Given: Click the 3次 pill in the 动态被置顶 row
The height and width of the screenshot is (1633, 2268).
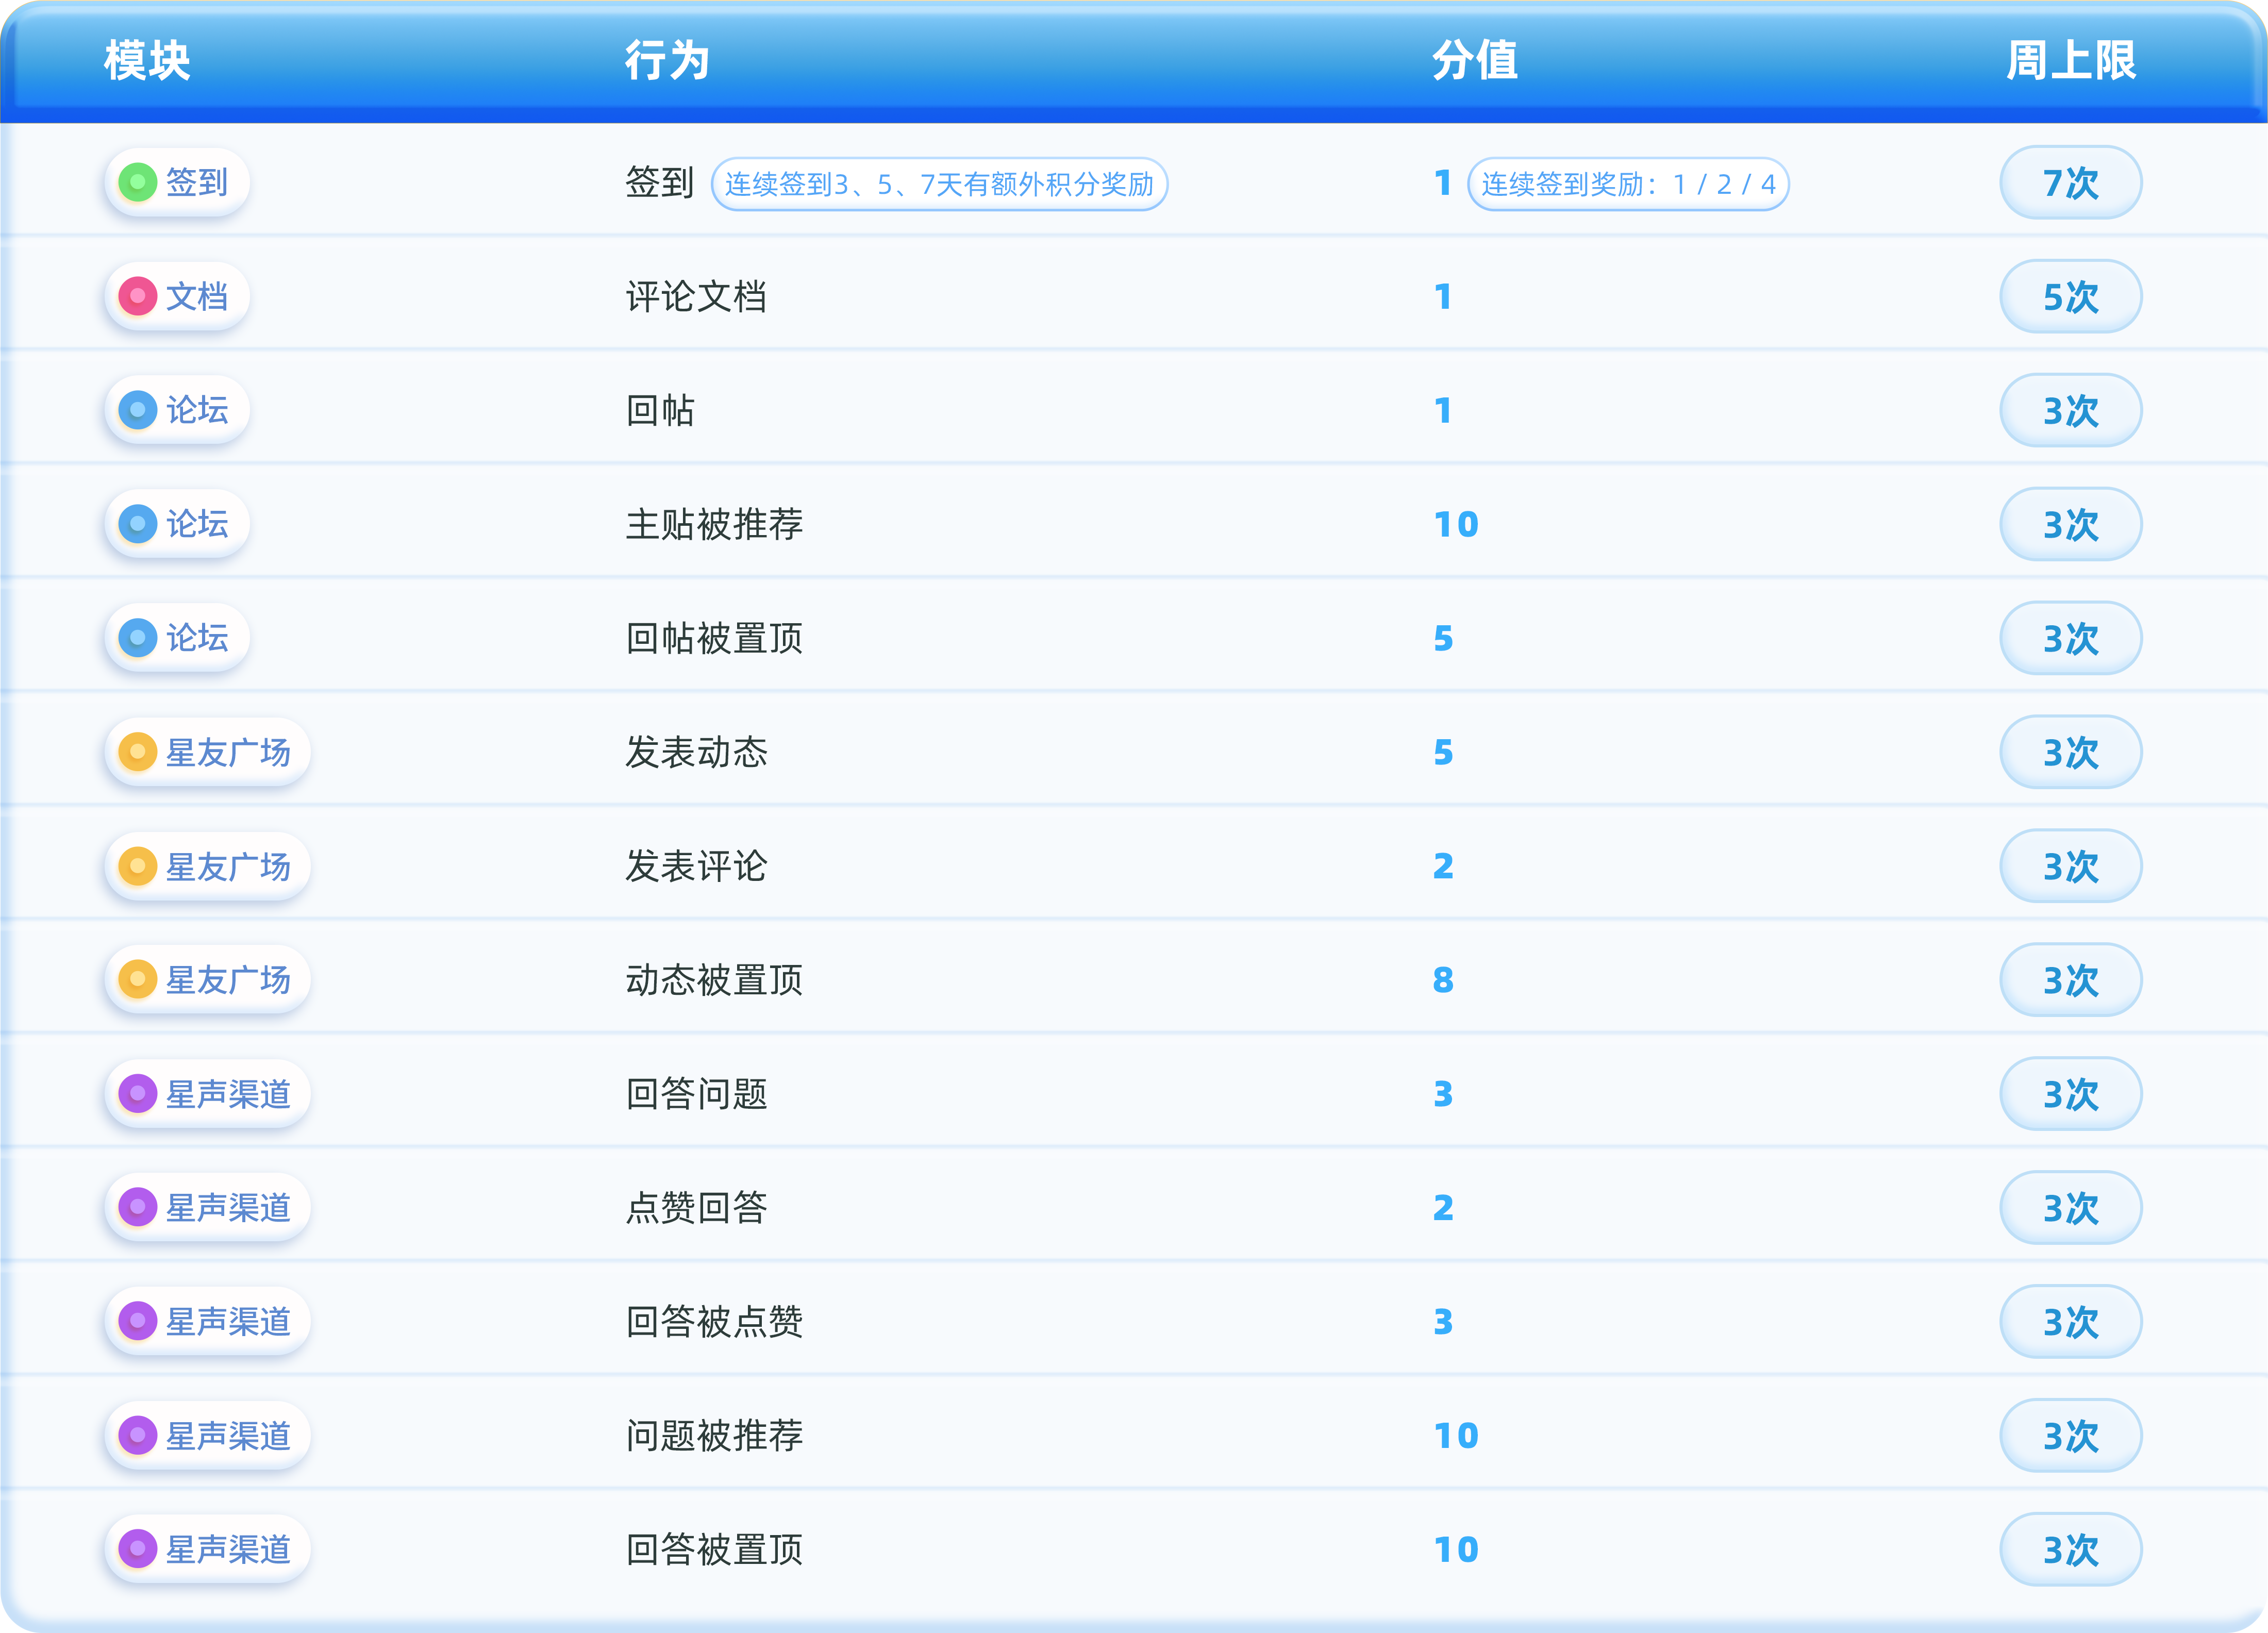Looking at the screenshot, I should pyautogui.click(x=2071, y=981).
